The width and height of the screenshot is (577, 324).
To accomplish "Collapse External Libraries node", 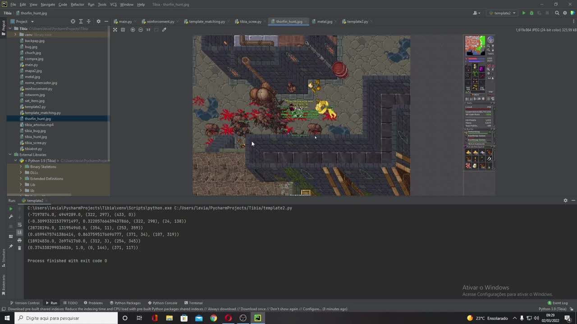I will [x=10, y=155].
